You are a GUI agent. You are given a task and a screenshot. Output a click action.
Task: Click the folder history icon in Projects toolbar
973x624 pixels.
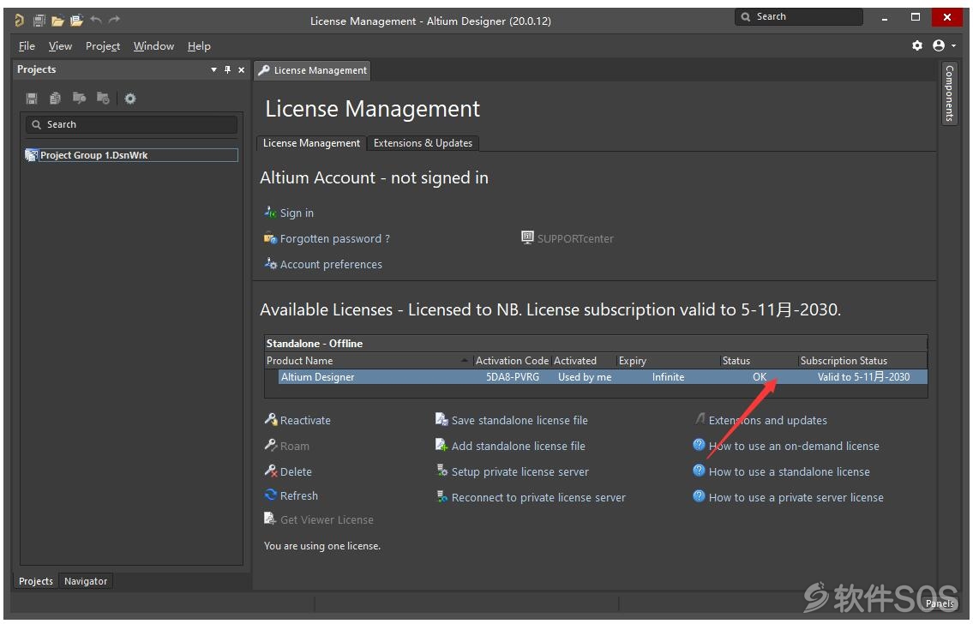(x=103, y=98)
